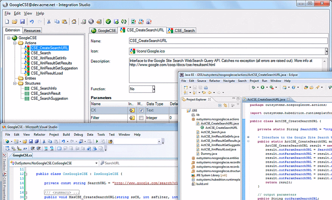Click Description scrollbar up arrow
The image size is (332, 200).
[x=324, y=61]
